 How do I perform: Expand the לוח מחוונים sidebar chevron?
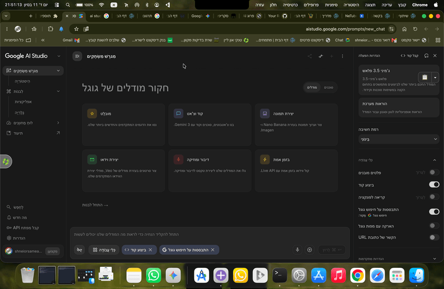[58, 123]
